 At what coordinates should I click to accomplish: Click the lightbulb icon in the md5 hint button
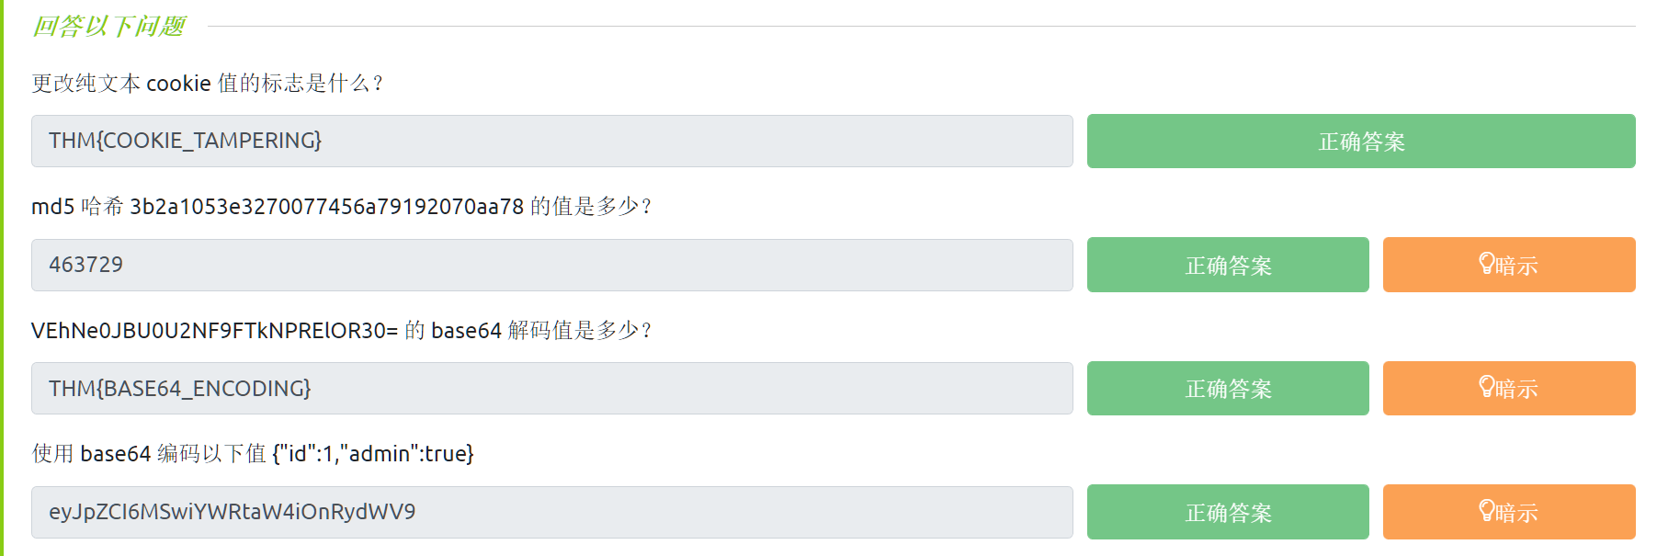pyautogui.click(x=1486, y=264)
